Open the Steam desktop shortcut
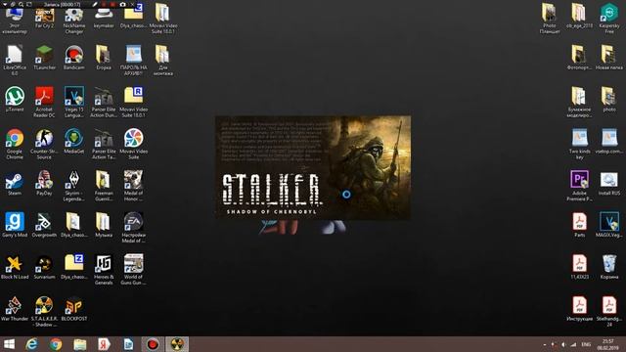The image size is (626, 352). pos(15,184)
